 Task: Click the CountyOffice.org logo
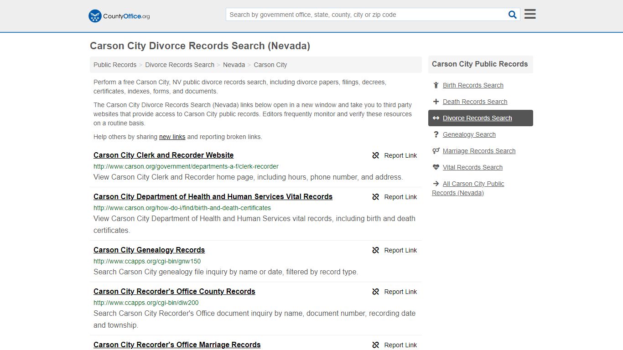coord(119,16)
